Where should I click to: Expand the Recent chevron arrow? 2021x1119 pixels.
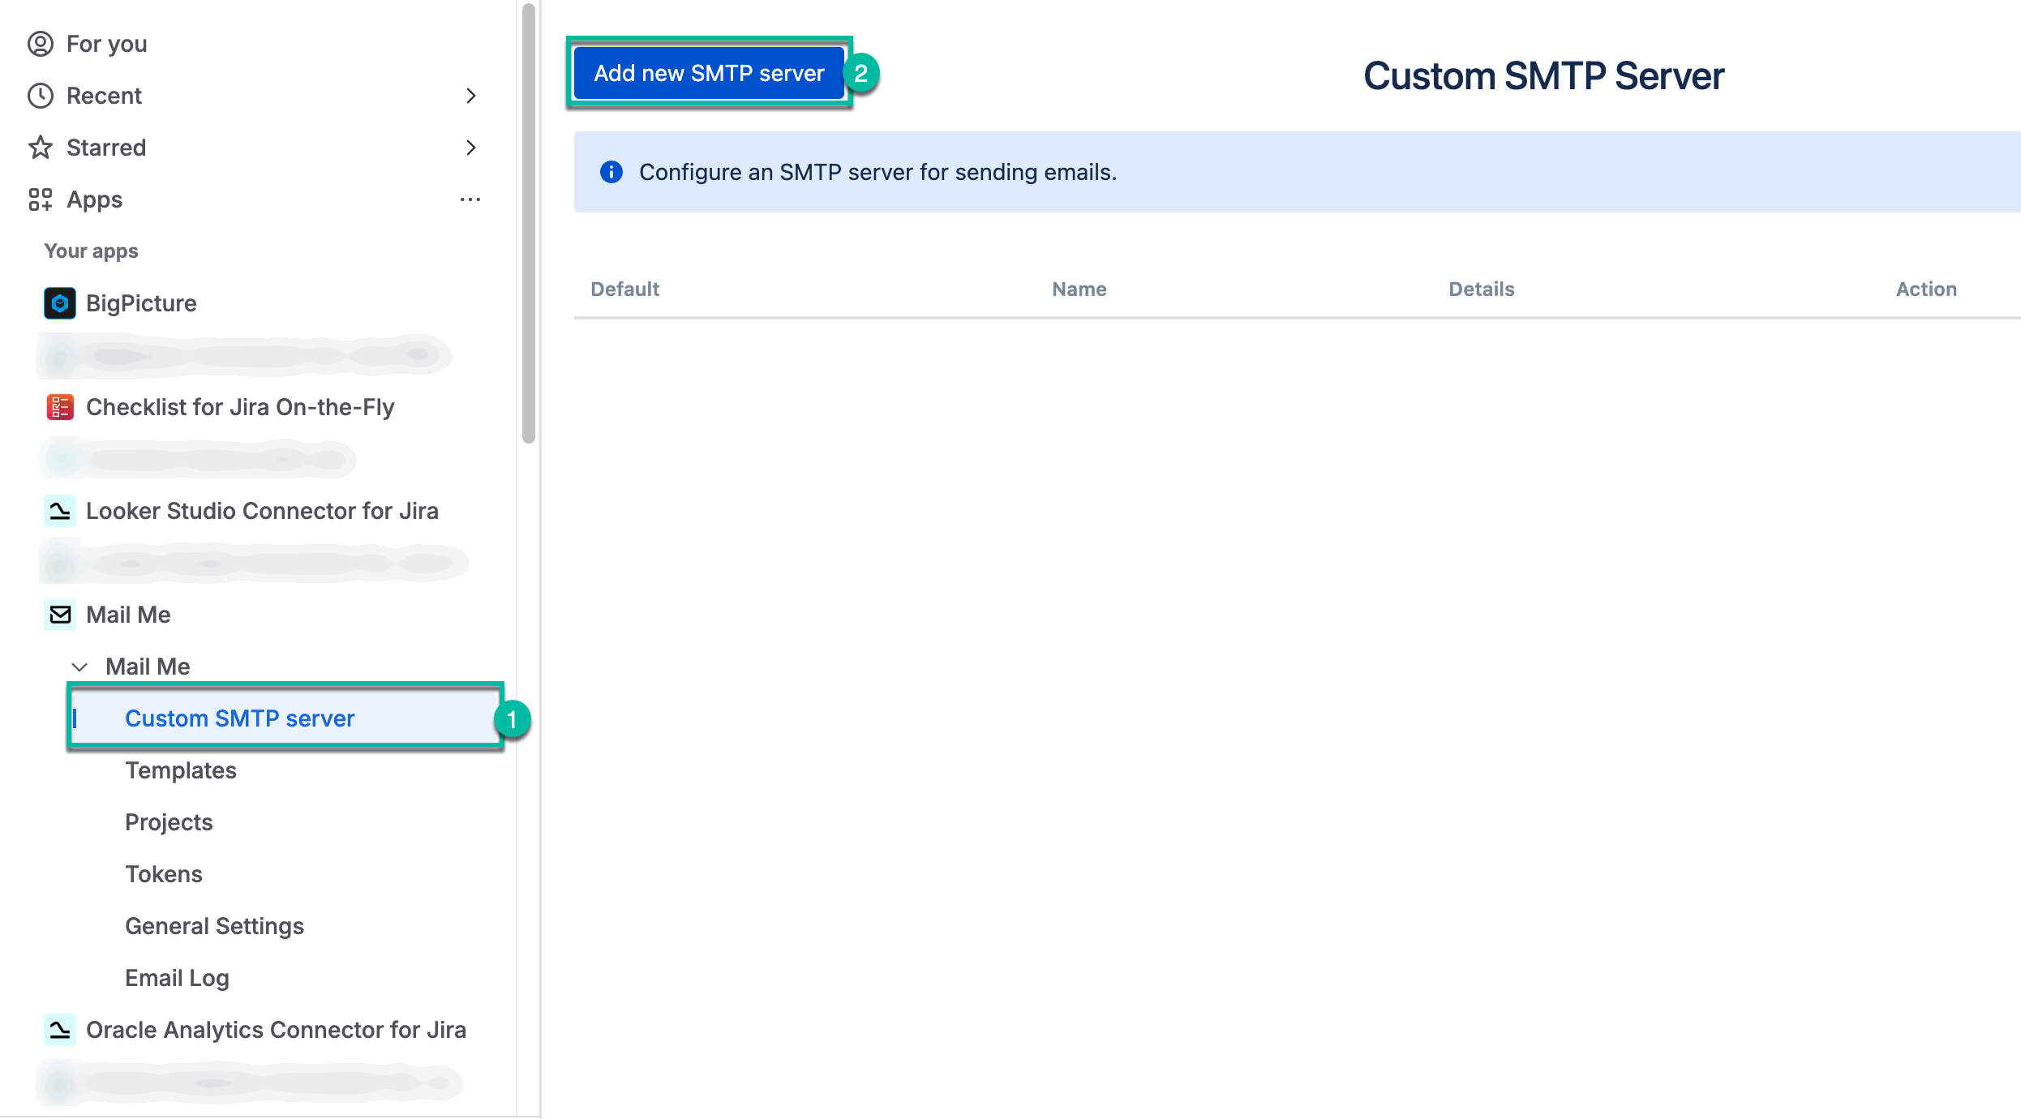470,96
